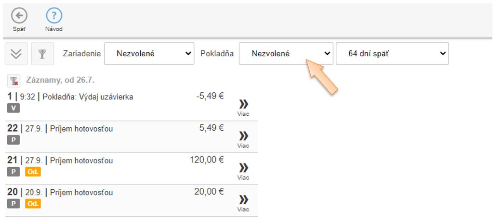
Task: Click the funnel filter icon
Action: click(x=42, y=54)
